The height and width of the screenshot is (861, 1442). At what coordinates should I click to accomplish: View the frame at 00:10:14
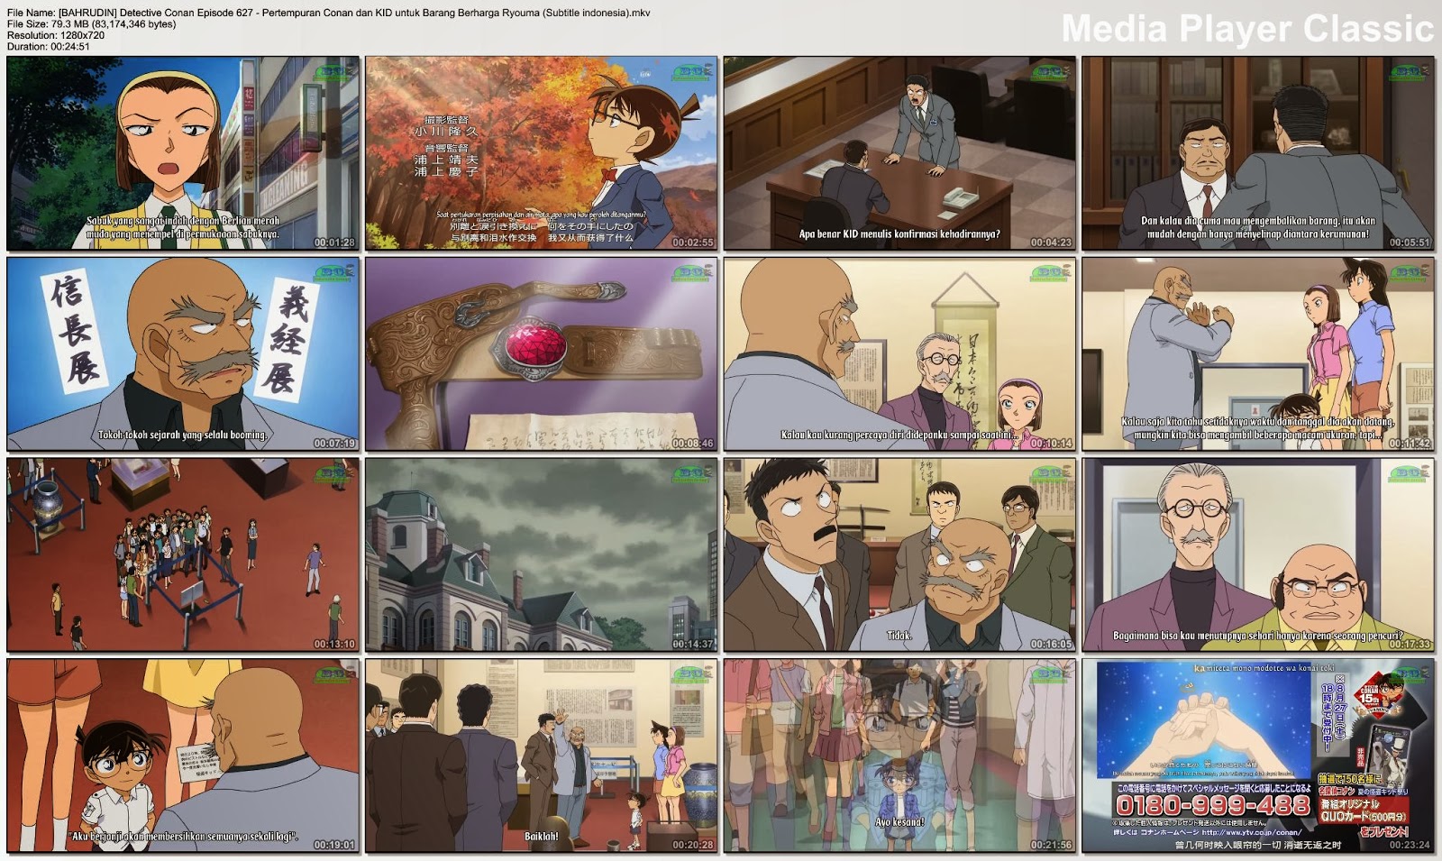(899, 354)
